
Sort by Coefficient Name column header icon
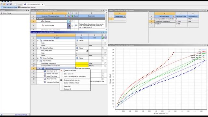coord(174,16)
